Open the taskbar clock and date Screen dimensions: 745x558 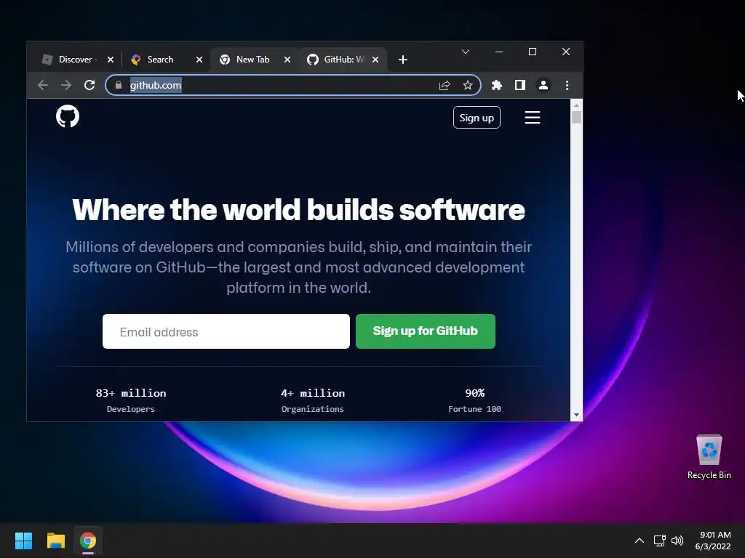point(713,541)
